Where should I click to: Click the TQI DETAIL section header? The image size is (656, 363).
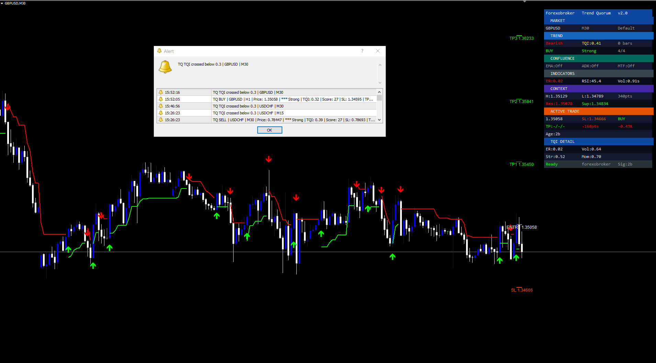click(599, 141)
